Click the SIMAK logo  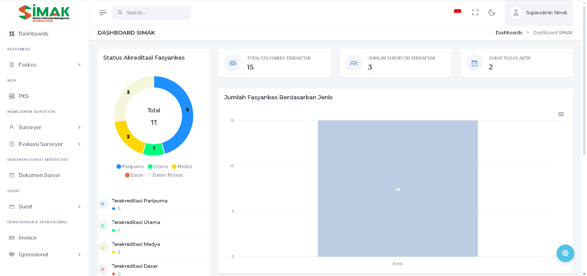point(44,13)
